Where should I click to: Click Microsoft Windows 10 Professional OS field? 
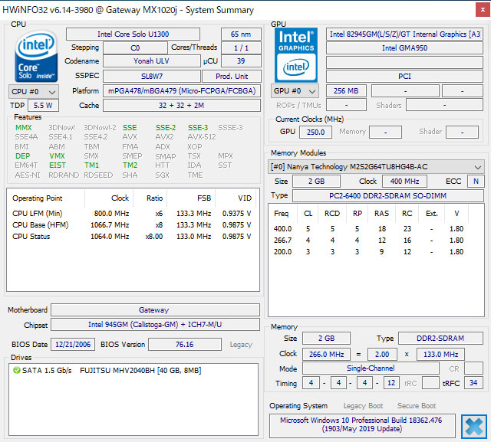pyautogui.click(x=362, y=425)
